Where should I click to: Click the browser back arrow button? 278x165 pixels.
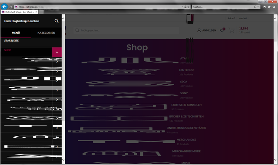(4, 7)
